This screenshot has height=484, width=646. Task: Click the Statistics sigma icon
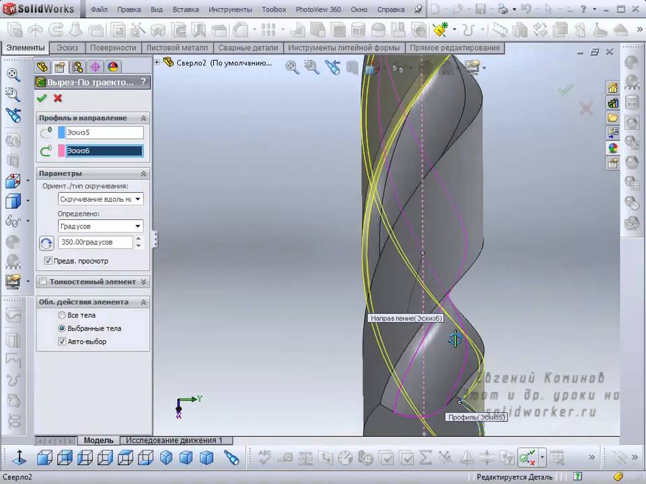pyautogui.click(x=425, y=457)
